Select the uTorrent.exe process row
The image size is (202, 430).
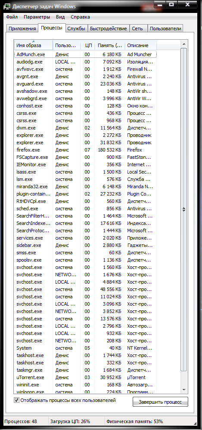[x=85, y=377]
